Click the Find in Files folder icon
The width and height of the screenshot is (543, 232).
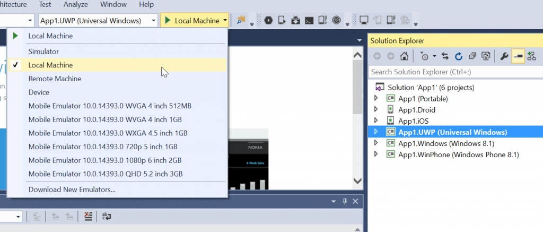(241, 21)
